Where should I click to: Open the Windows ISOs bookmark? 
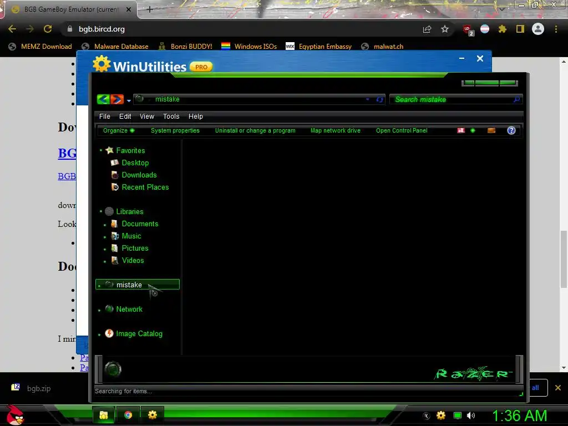pyautogui.click(x=249, y=47)
